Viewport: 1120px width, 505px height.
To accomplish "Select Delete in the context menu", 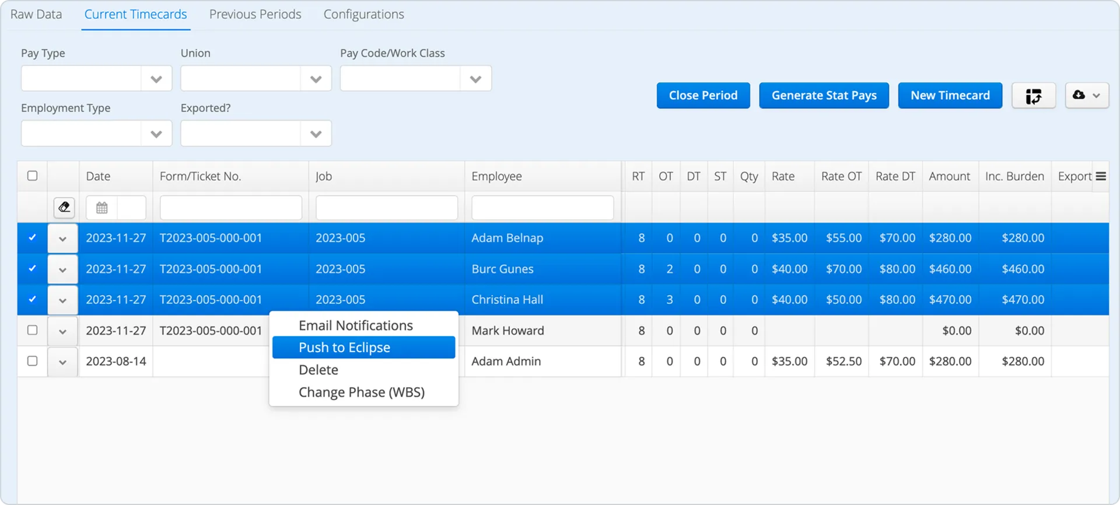I will pyautogui.click(x=363, y=370).
